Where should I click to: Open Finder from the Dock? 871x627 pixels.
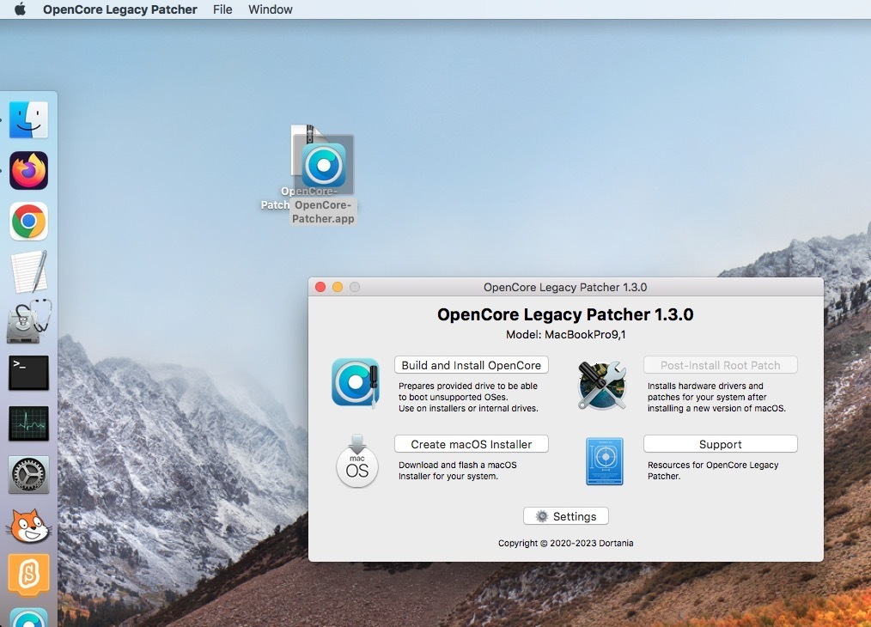pyautogui.click(x=28, y=119)
